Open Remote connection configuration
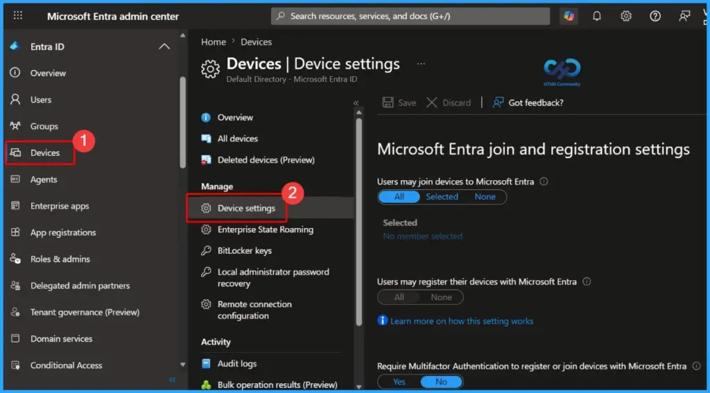This screenshot has width=710, height=393. tap(254, 310)
